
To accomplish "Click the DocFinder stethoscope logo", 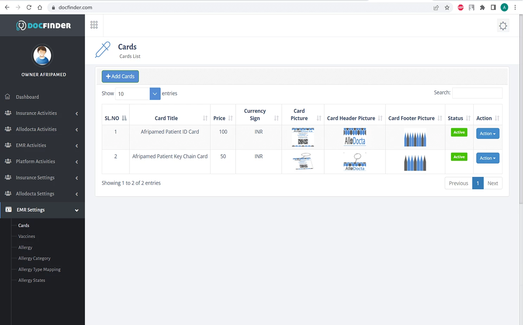I will point(21,25).
